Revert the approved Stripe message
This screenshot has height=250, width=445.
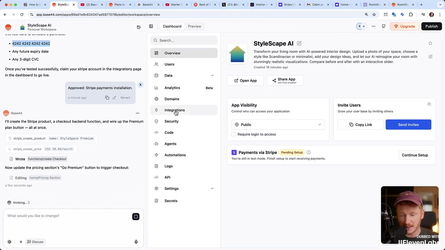coord(125,98)
